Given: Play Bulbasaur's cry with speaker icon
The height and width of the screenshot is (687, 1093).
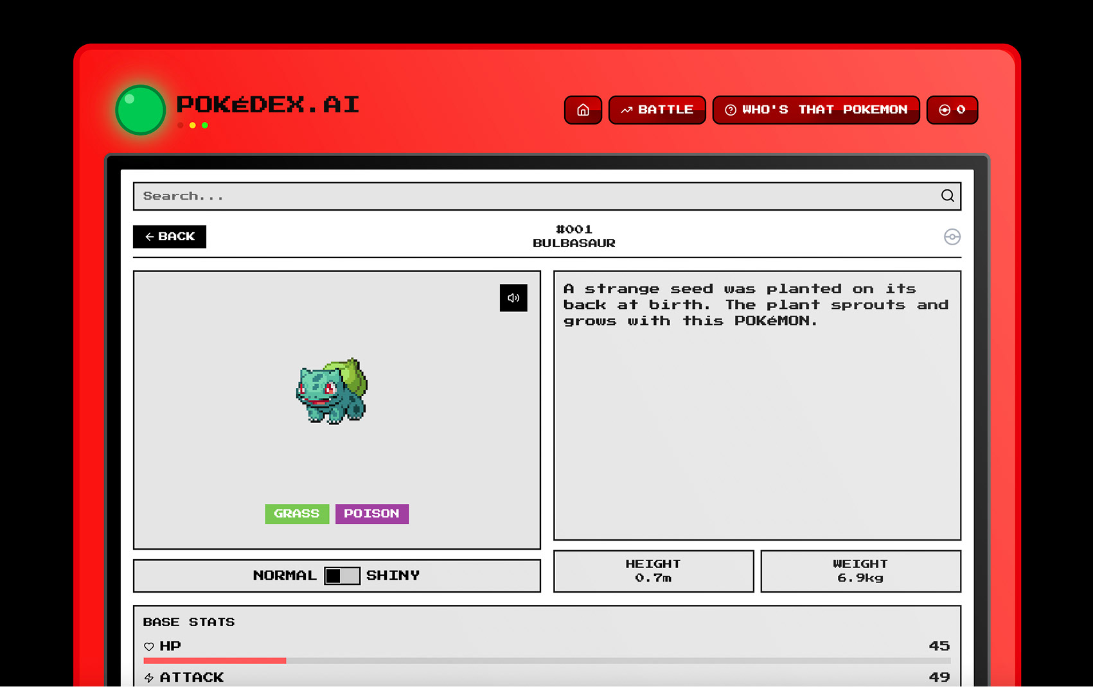Looking at the screenshot, I should click(x=513, y=298).
